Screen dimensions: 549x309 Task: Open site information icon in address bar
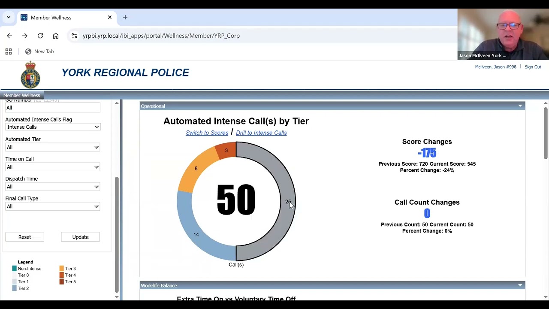pyautogui.click(x=74, y=36)
